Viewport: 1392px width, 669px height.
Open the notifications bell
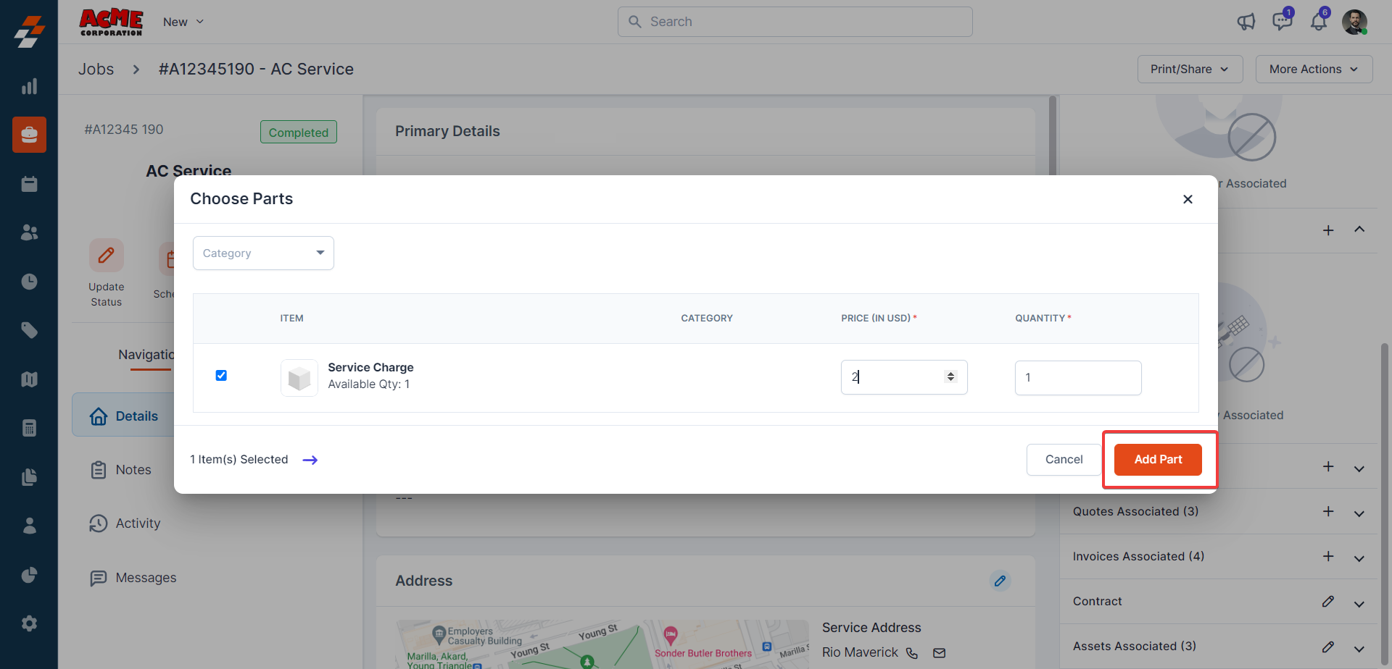[x=1318, y=22]
